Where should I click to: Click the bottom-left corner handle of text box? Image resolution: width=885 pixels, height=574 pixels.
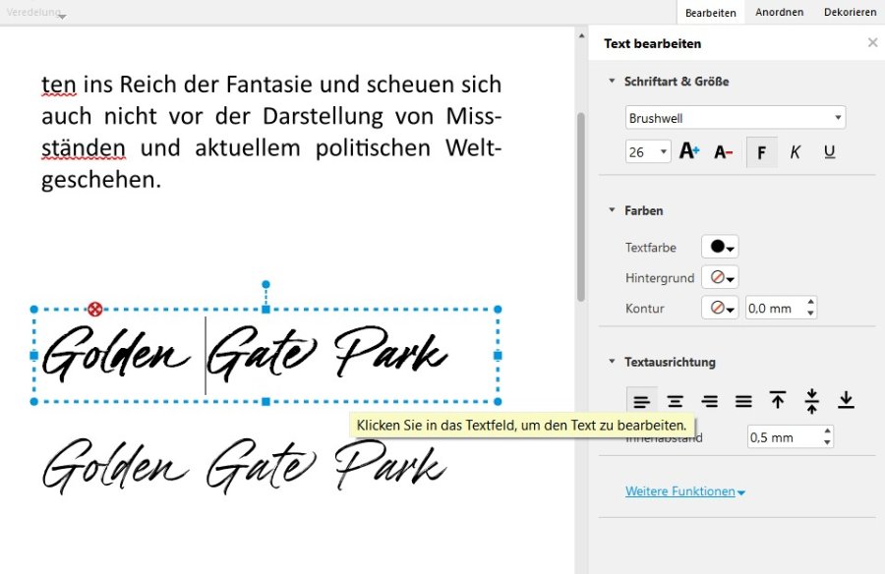[x=33, y=402]
